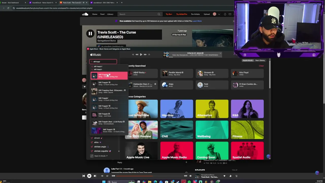Open the eltriste anglo playlist
The image size is (325, 183).
click(x=100, y=147)
